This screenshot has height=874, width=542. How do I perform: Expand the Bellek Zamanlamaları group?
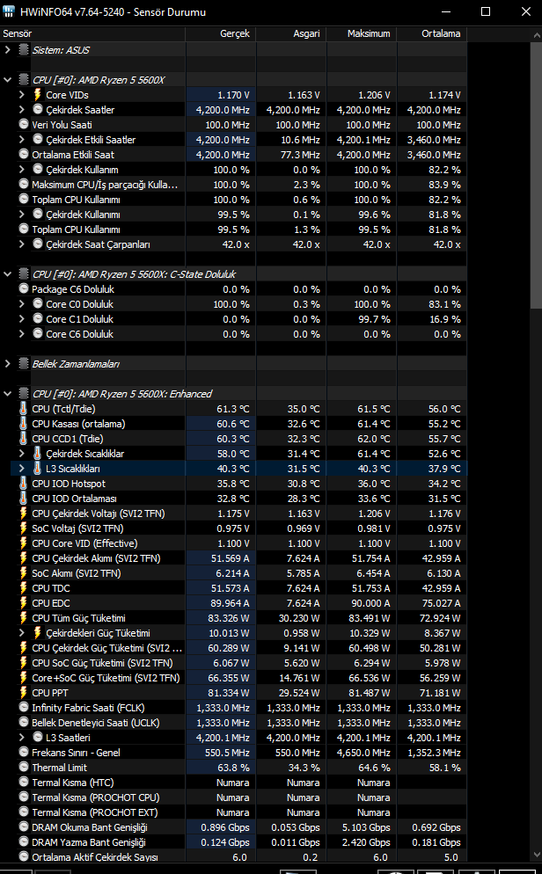click(x=7, y=363)
